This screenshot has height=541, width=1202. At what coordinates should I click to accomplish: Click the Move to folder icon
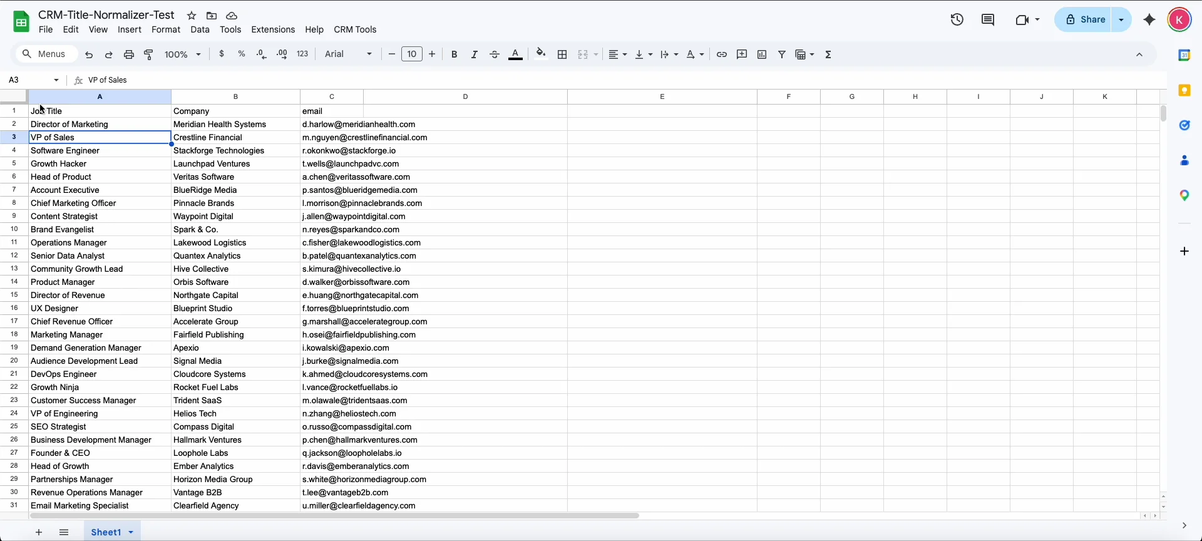(x=212, y=16)
